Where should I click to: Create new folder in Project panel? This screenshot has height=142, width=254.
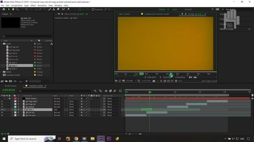6,81
